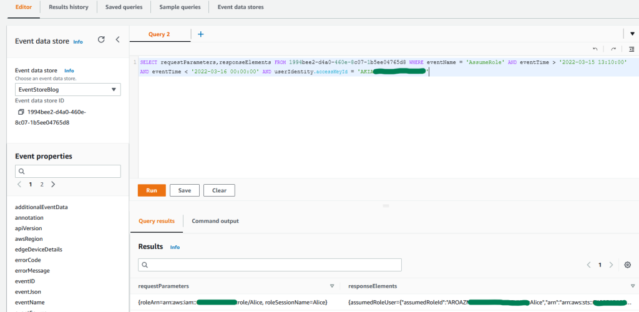The image size is (639, 312).
Task: Select the edgeDeviceDetails property
Action: [39, 249]
